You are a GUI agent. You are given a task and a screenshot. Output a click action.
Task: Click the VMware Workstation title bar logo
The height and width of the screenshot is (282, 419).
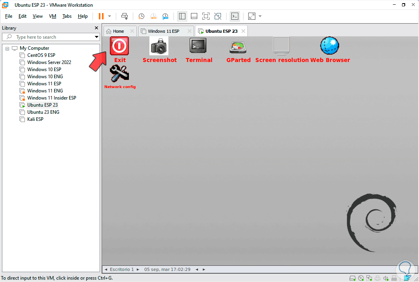pos(5,5)
